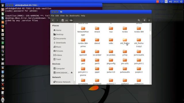Select the odbc folder icon
Image resolution: width=184 pixels, height=103 pixels.
(x=111, y=40)
